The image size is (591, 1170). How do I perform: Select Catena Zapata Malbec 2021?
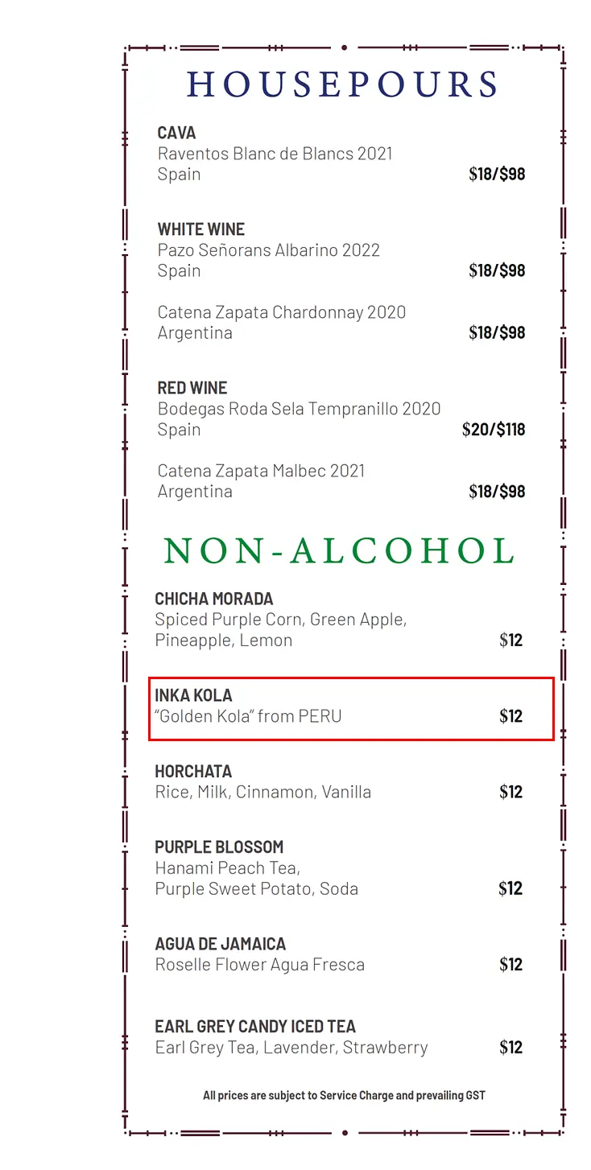pos(341,480)
